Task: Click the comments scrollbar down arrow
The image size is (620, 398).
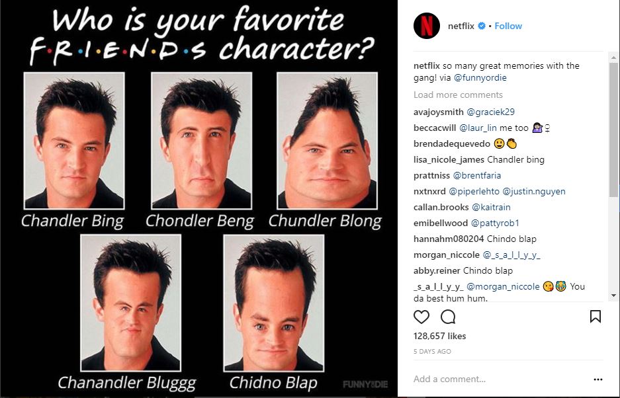Action: [x=613, y=296]
